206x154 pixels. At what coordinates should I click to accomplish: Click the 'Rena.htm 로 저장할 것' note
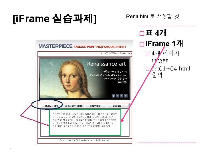153,16
